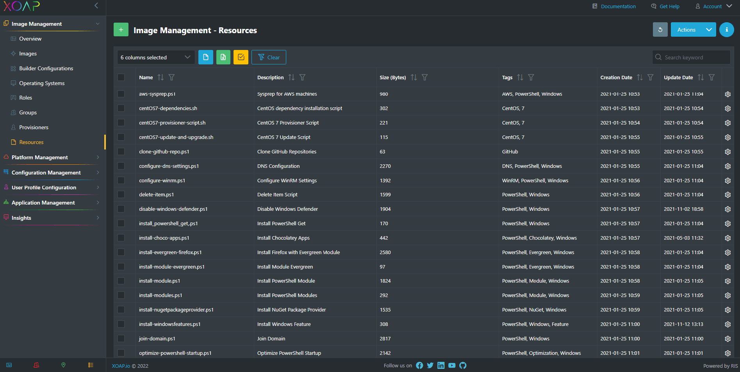Sort by Update Date arrows
The image size is (740, 372).
click(x=701, y=77)
